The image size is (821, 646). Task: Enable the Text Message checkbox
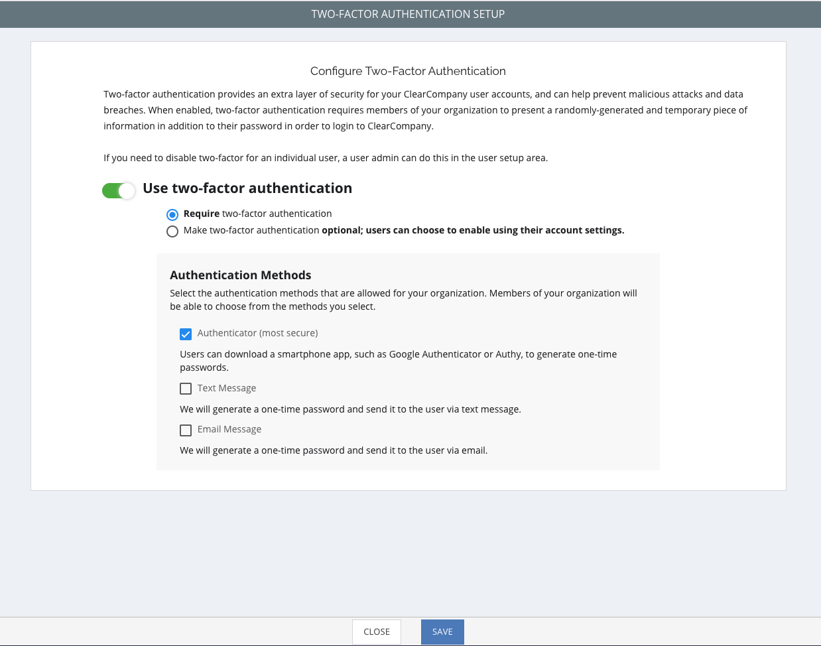click(186, 389)
